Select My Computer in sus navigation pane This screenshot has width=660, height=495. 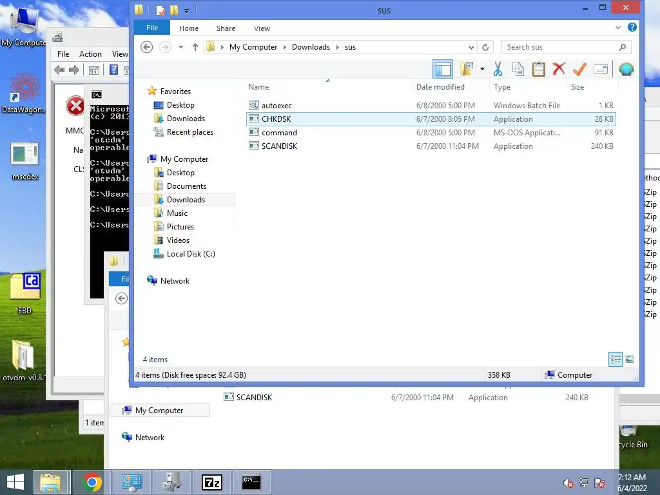pos(178,159)
